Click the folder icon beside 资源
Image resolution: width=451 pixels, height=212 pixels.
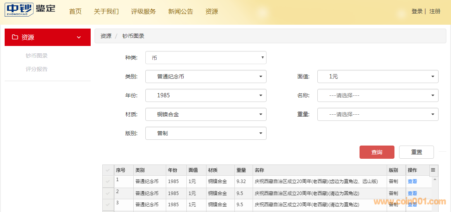tap(15, 37)
